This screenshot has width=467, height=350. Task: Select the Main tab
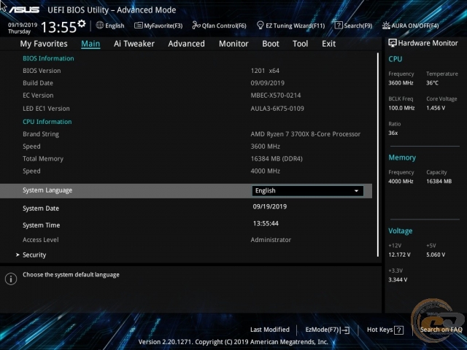pos(90,44)
